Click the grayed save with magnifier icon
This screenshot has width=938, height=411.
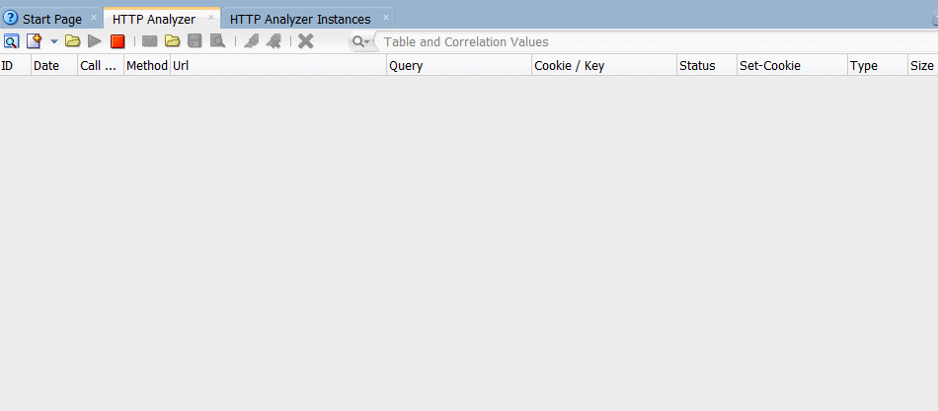tap(217, 41)
